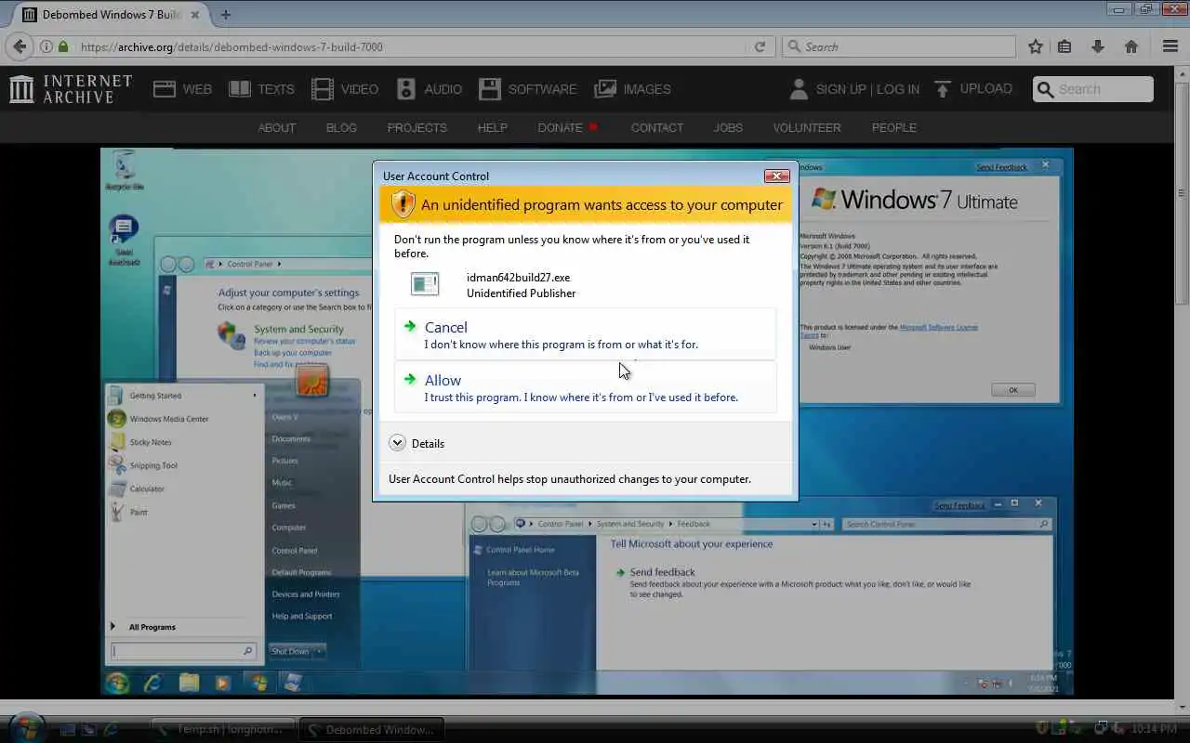Click the LOG IN link
The image size is (1190, 743).
(898, 89)
